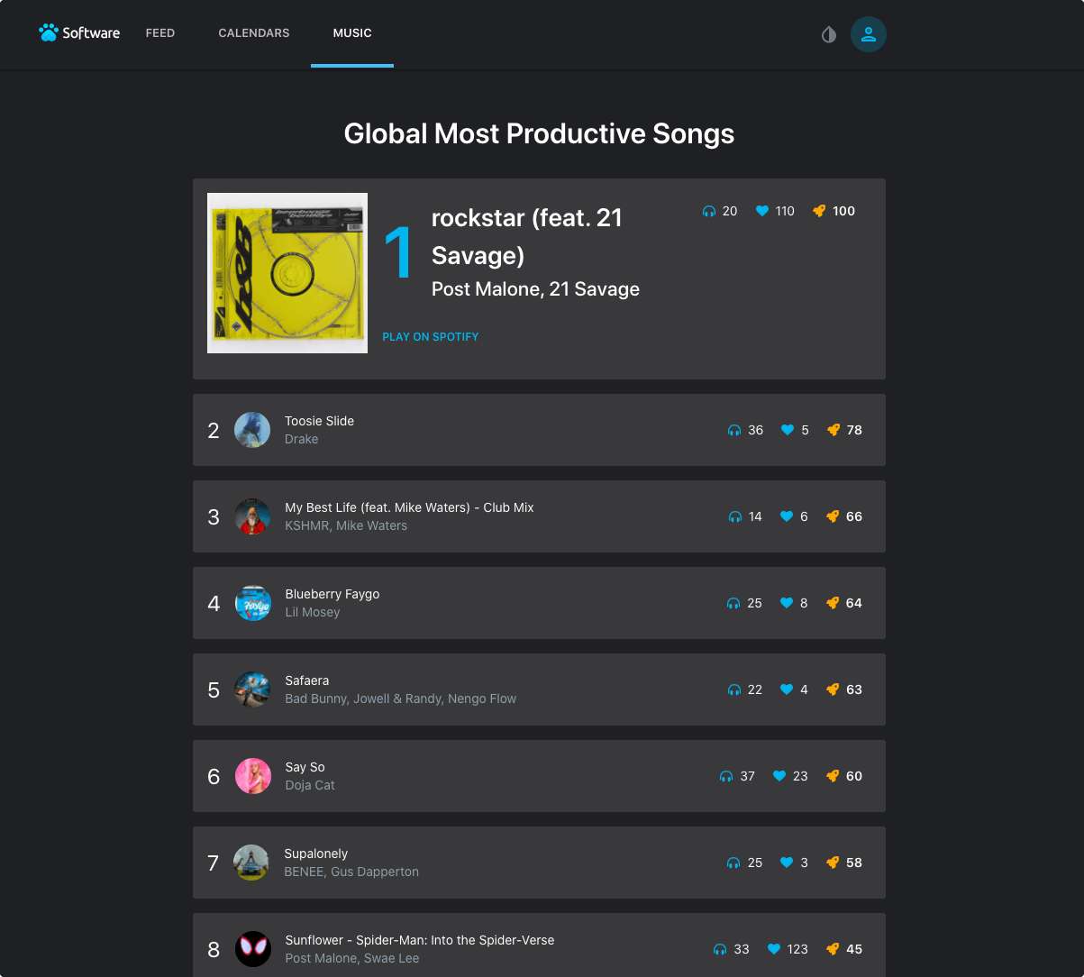Click the headphones icon next to Sunflower

point(718,949)
